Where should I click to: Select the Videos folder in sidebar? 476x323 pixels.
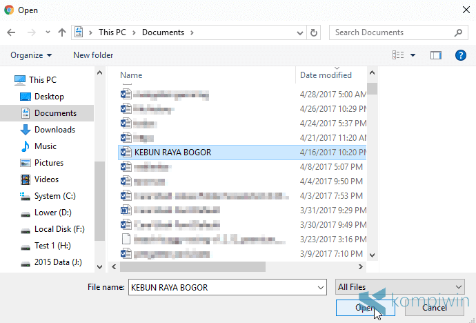tap(46, 179)
